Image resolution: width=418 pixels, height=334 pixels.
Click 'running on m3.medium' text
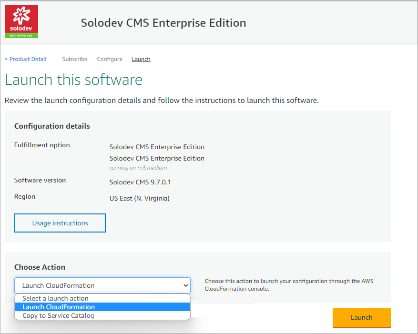tap(138, 168)
